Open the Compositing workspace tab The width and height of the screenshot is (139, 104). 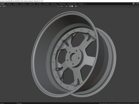coord(62,4)
